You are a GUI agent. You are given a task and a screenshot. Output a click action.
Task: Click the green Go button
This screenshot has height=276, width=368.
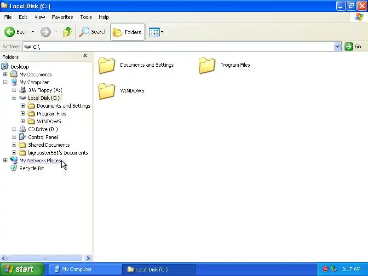(353, 46)
